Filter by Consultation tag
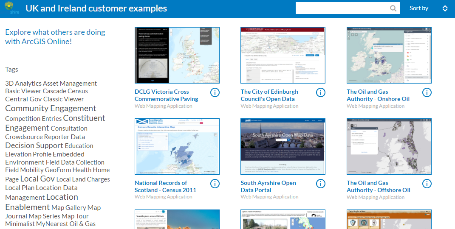 (x=69, y=128)
